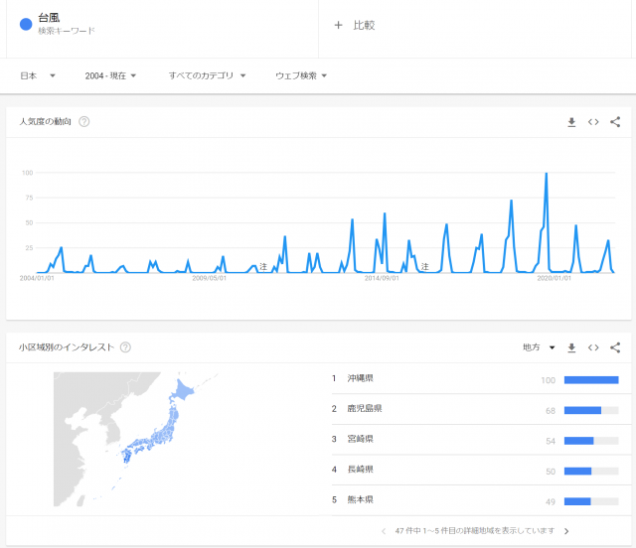Open embed code for 小区域別のインタレスト
Screen dimensions: 636x548
[593, 347]
